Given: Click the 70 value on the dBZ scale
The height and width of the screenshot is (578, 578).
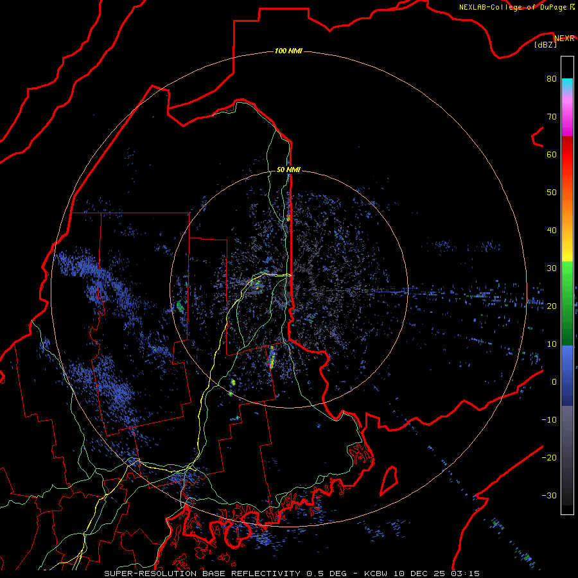Looking at the screenshot, I should 552,116.
